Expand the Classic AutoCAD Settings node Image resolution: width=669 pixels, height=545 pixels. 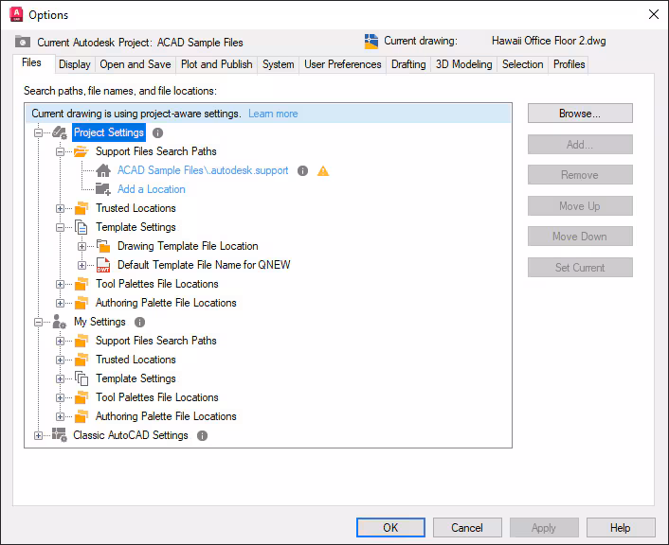[39, 435]
